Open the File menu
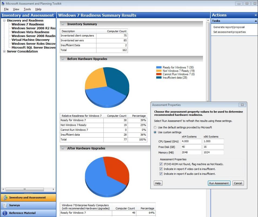 6,9
